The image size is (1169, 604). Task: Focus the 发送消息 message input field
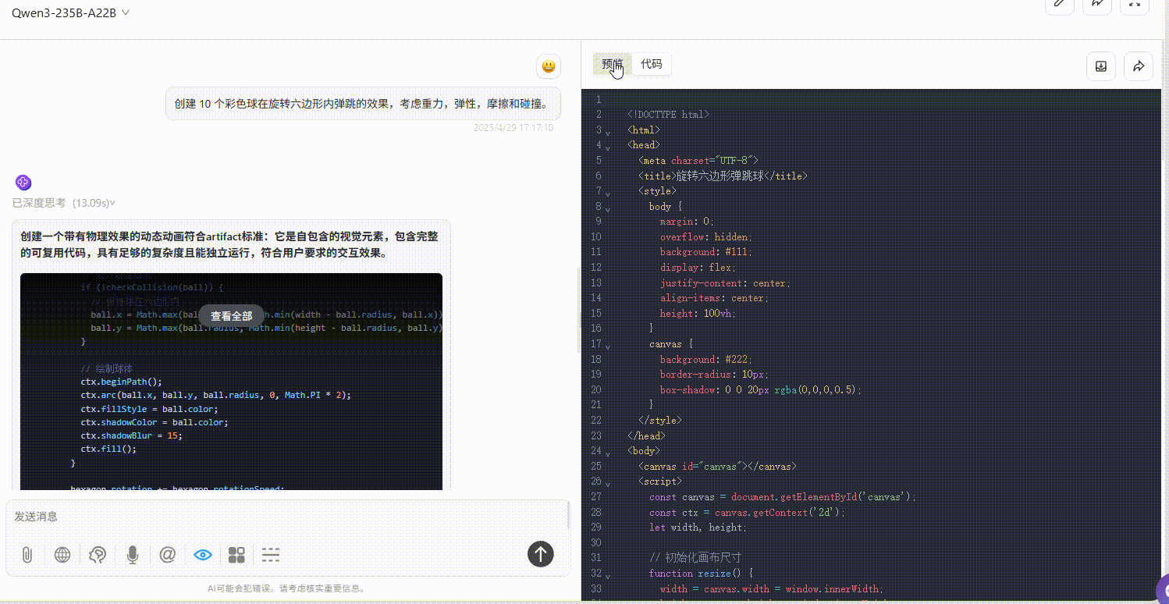(x=287, y=517)
